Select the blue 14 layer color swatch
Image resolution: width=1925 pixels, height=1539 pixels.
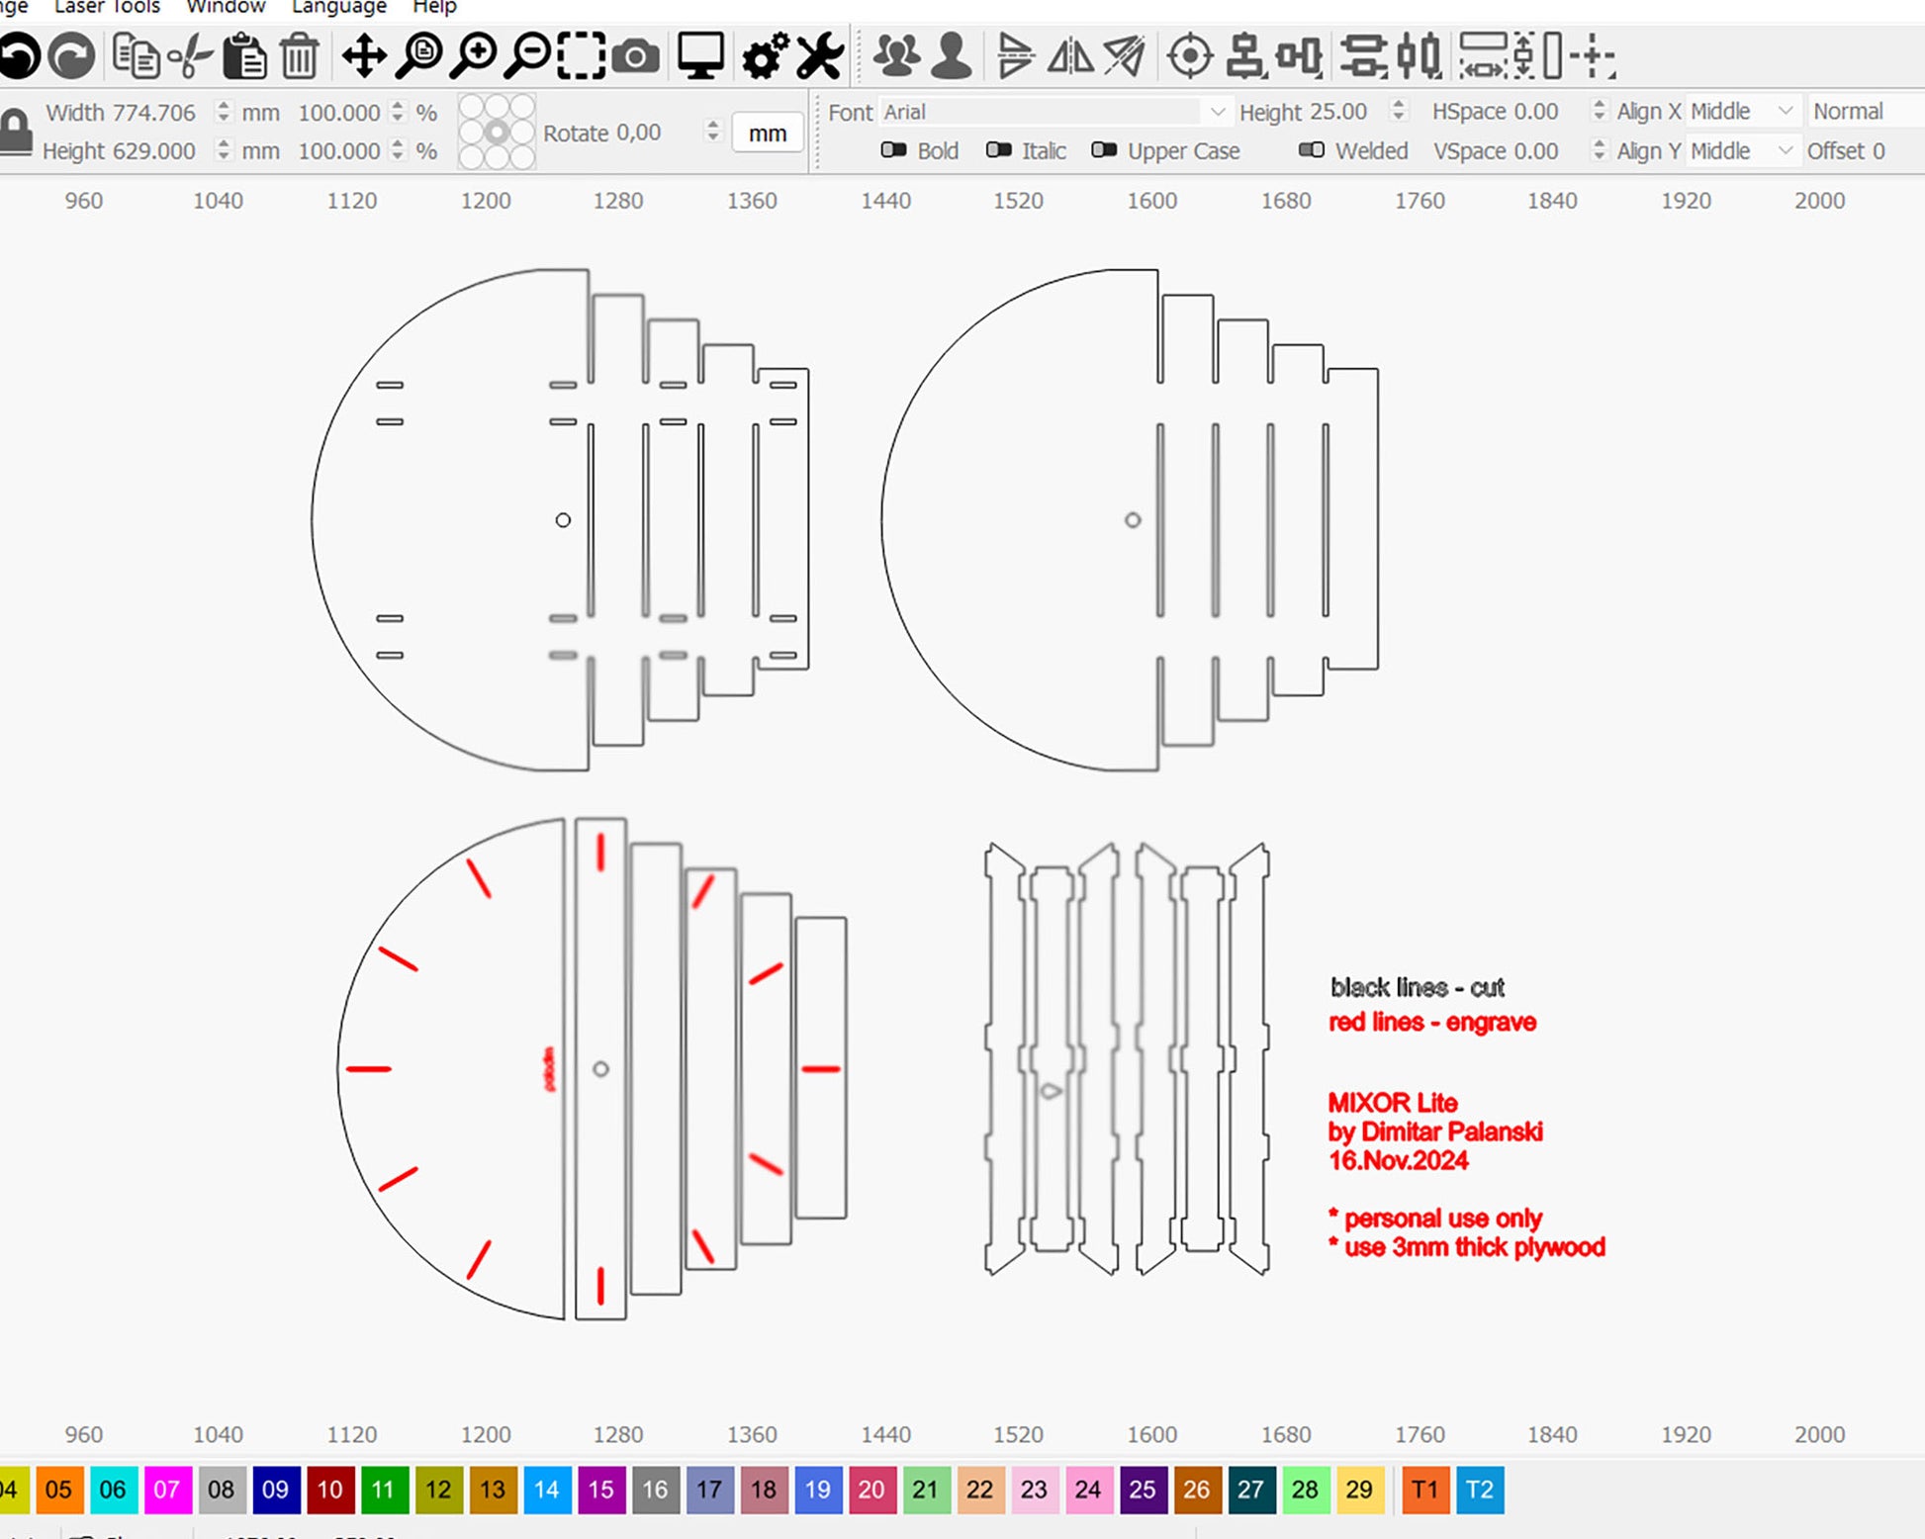point(546,1490)
